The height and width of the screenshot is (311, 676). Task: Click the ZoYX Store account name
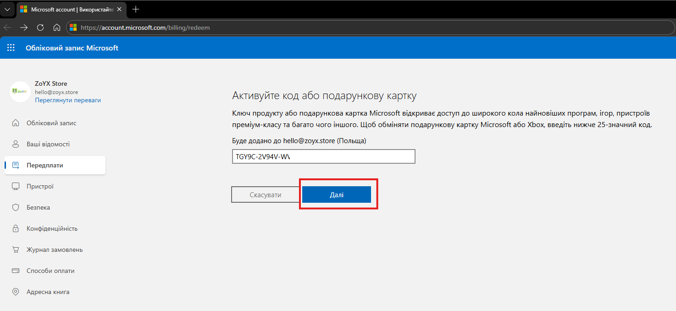pos(51,84)
